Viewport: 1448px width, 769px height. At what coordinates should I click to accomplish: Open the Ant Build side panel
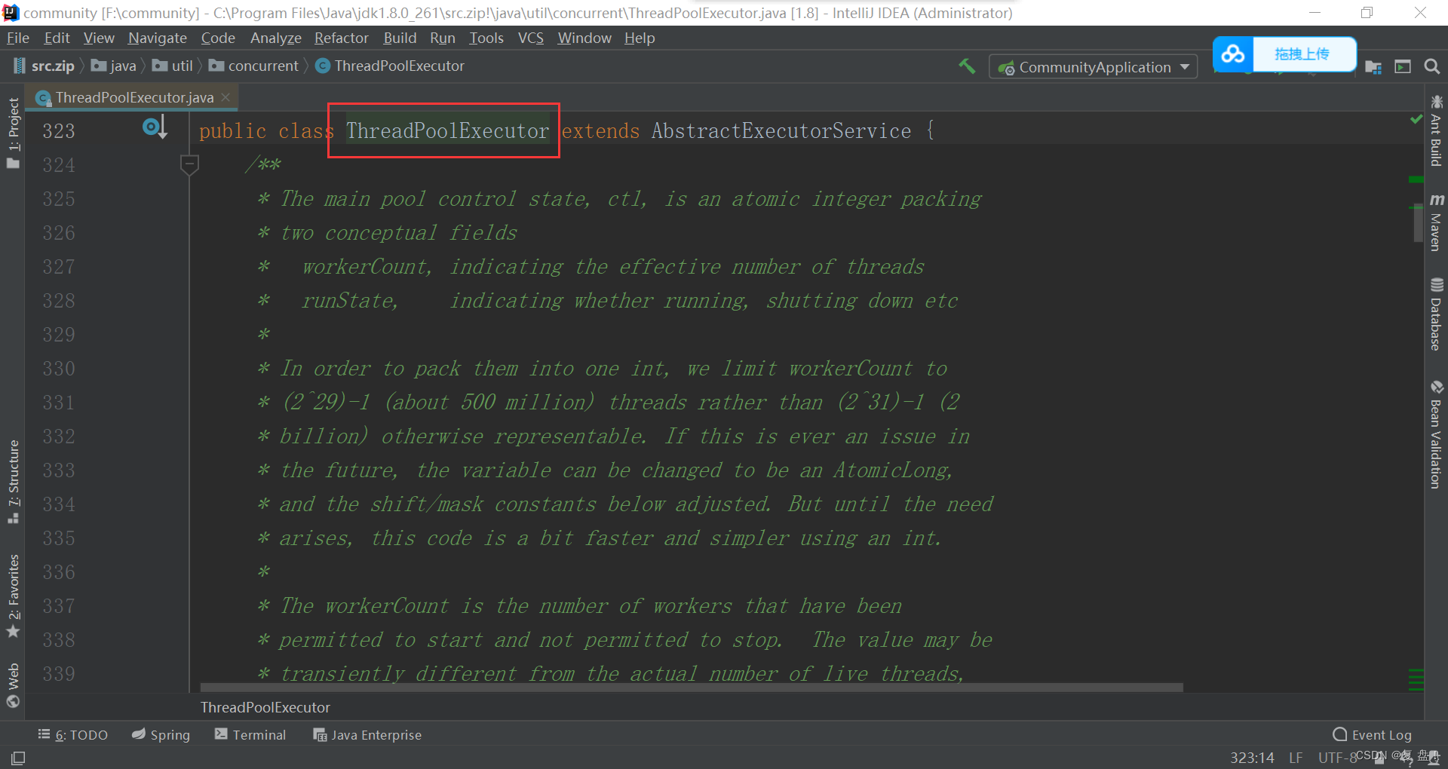click(1436, 130)
